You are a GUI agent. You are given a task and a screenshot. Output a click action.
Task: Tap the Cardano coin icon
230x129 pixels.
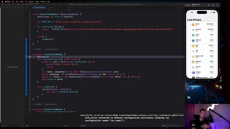(193, 67)
